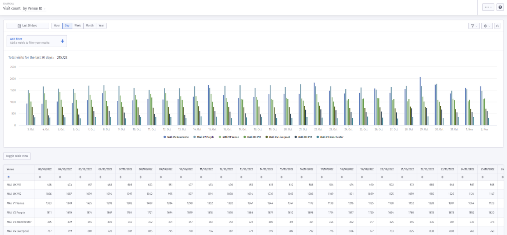The width and height of the screenshot is (507, 235).
Task: Select the MAII UK V12 table row label
Action: (x=14, y=194)
